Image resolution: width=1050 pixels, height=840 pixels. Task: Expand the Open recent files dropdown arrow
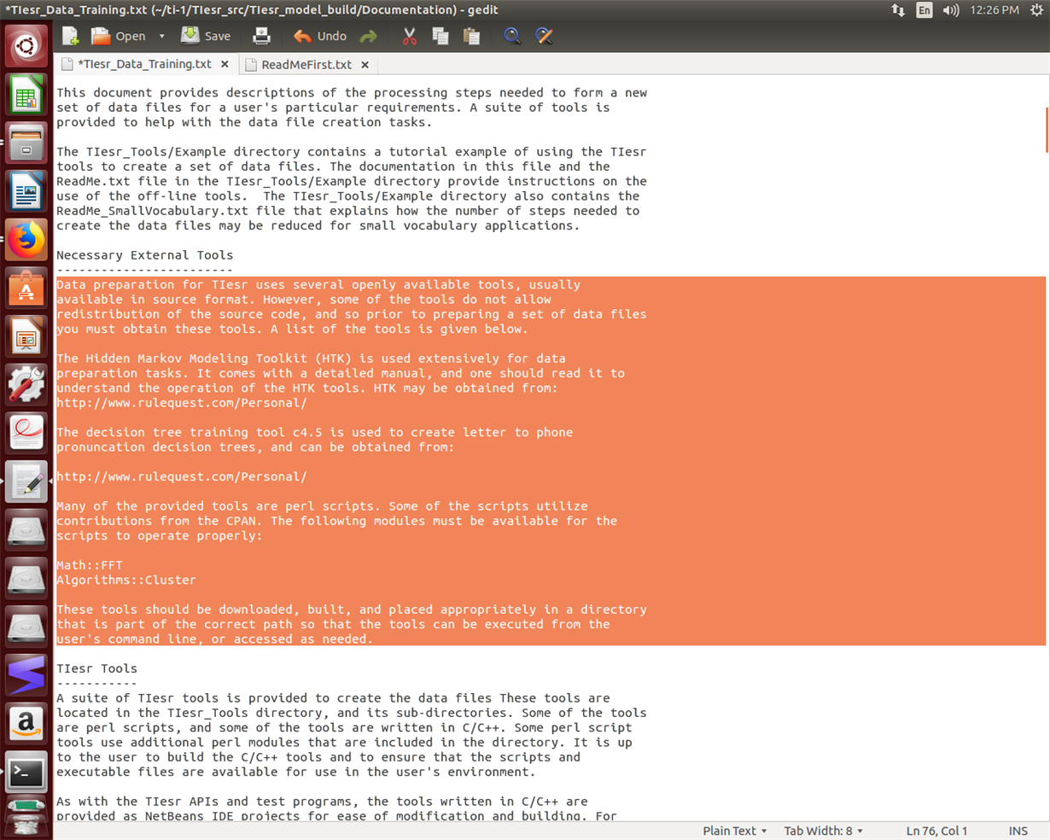pyautogui.click(x=161, y=36)
